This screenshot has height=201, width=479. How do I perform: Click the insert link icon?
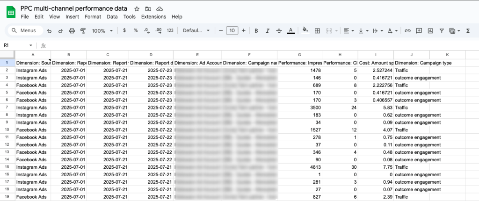pyautogui.click(x=407, y=30)
